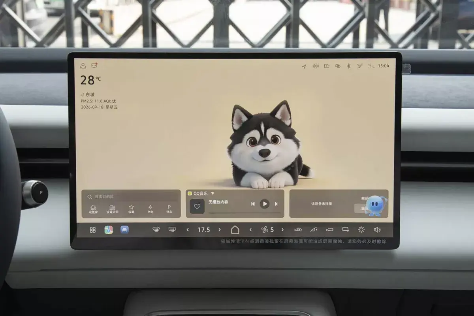Go to the home screen
Screen dimensions: 474x316
tap(235, 230)
